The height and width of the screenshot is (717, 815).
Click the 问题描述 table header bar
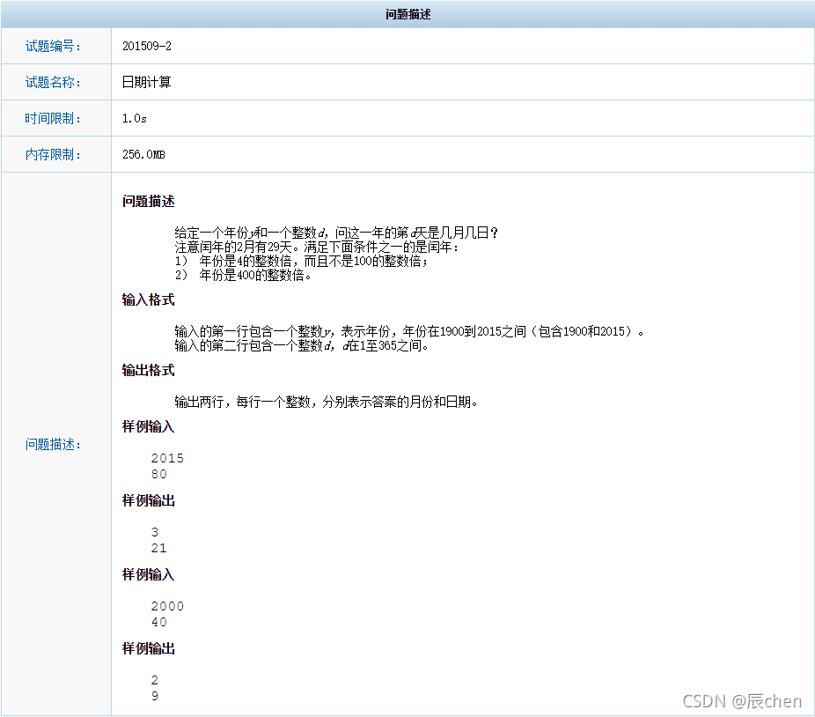pos(407,13)
